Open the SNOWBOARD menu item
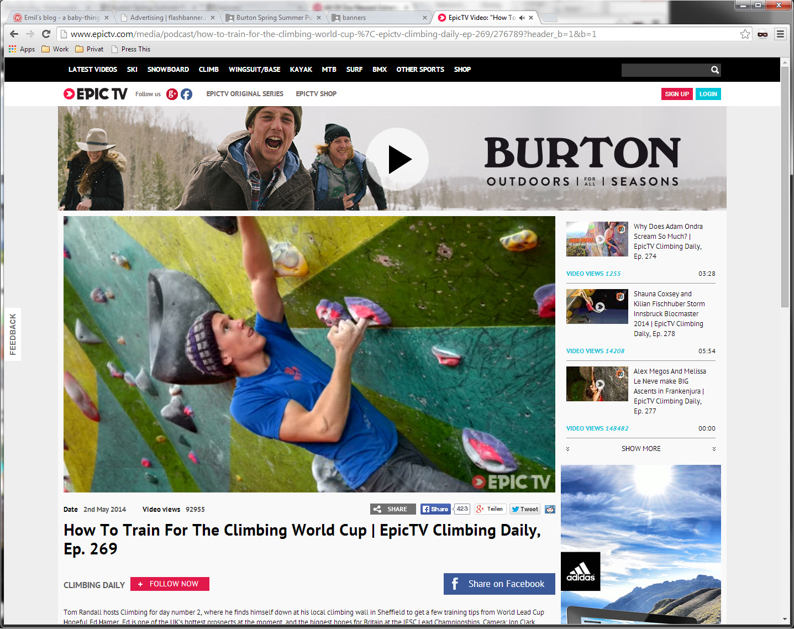This screenshot has width=794, height=629. click(x=168, y=70)
